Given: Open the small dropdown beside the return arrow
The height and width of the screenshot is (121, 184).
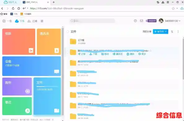Looking at the screenshot, I should point(28,8).
